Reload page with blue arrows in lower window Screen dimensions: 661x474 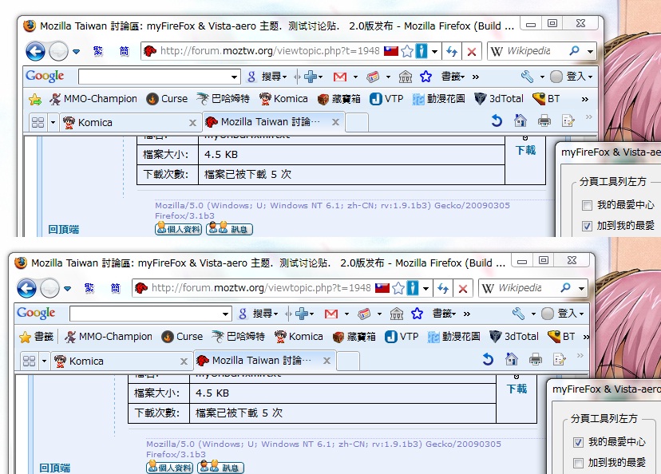[x=443, y=288]
